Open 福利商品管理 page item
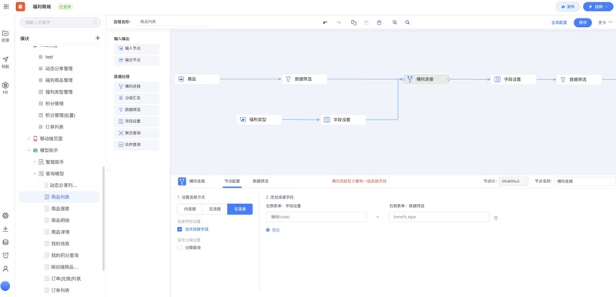 click(59, 81)
